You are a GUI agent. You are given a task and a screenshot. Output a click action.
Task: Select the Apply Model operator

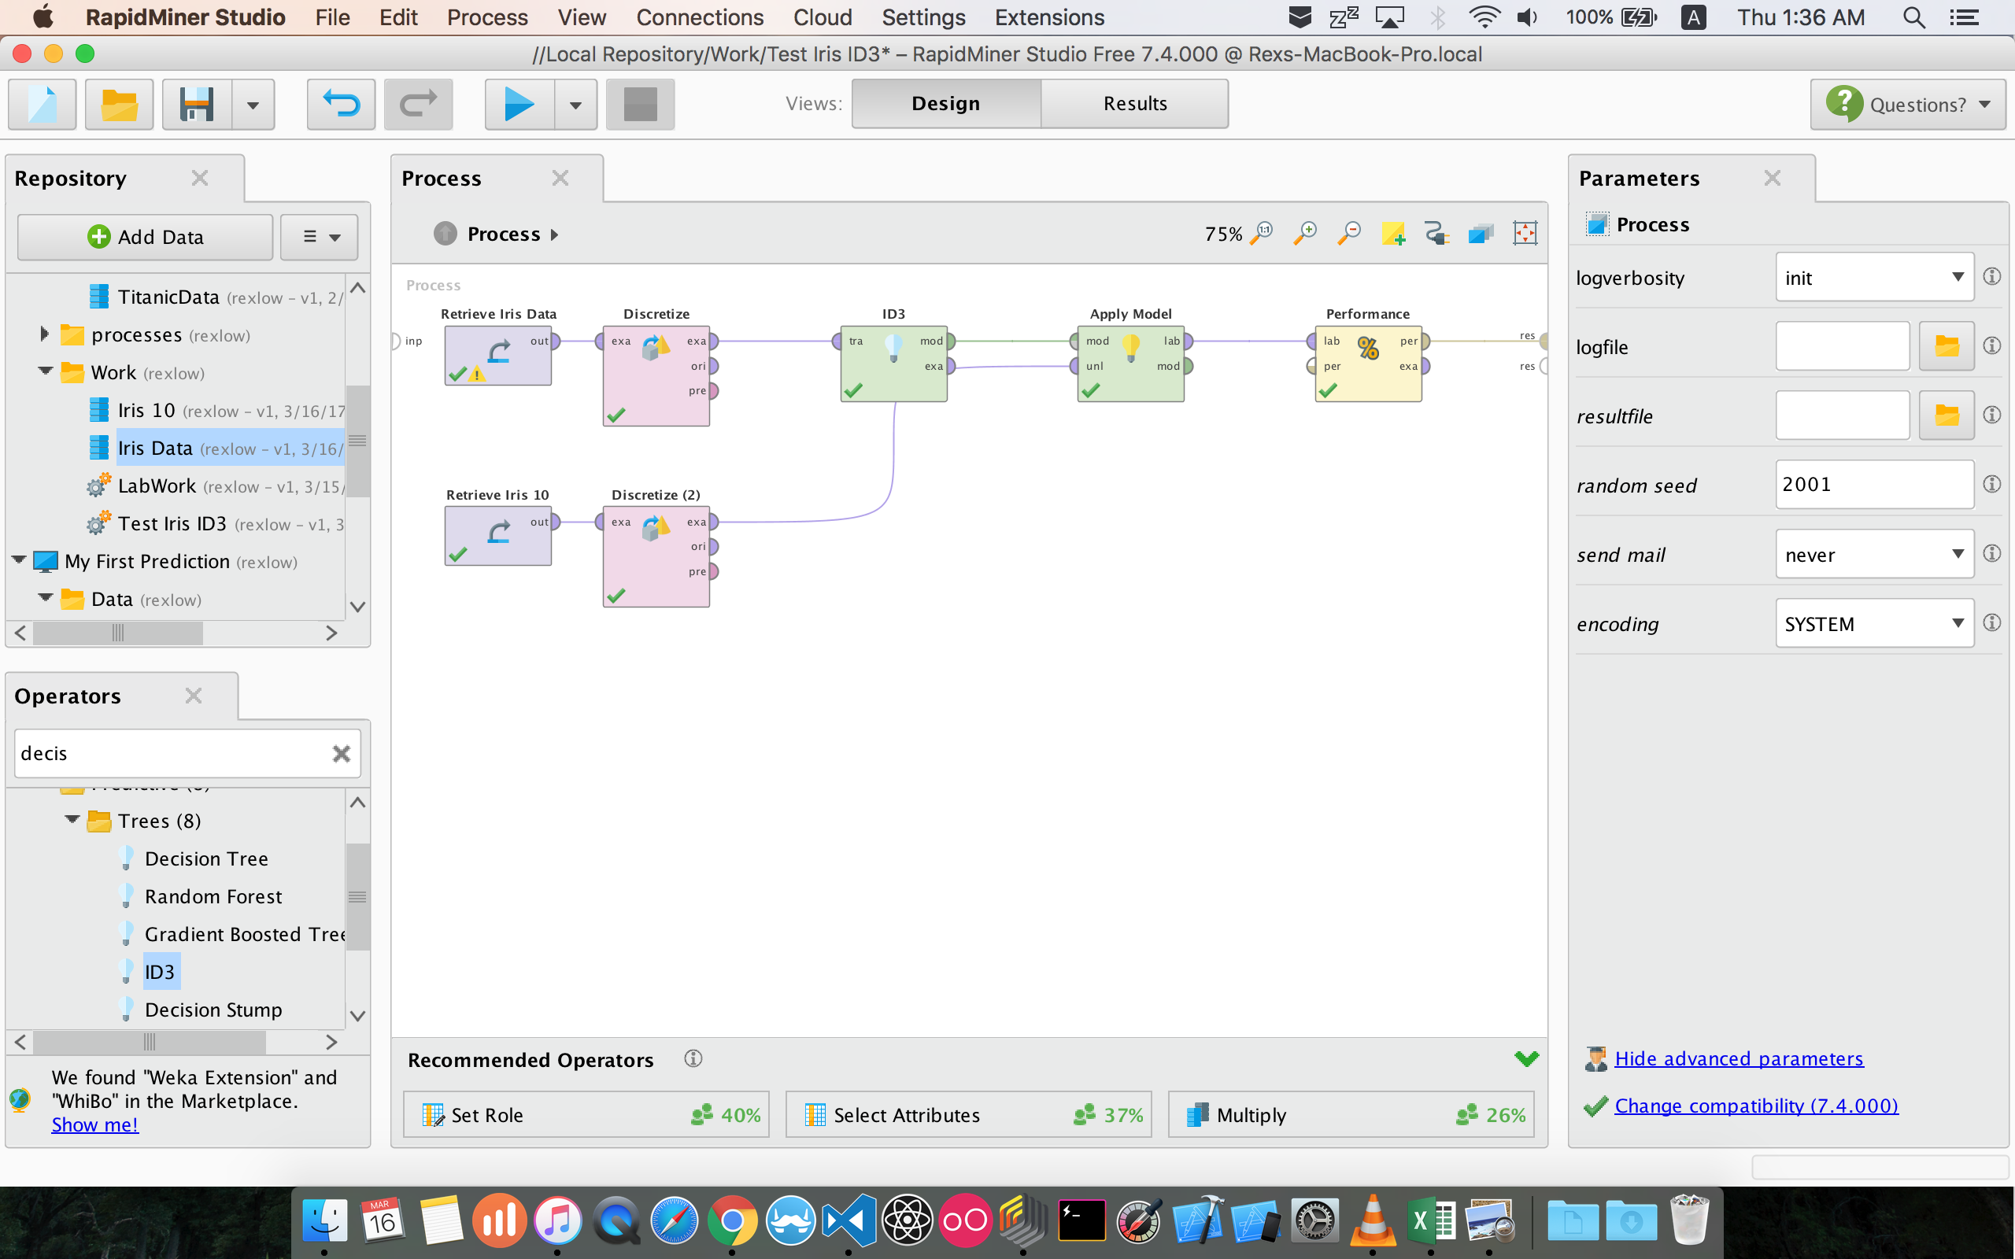[1131, 364]
